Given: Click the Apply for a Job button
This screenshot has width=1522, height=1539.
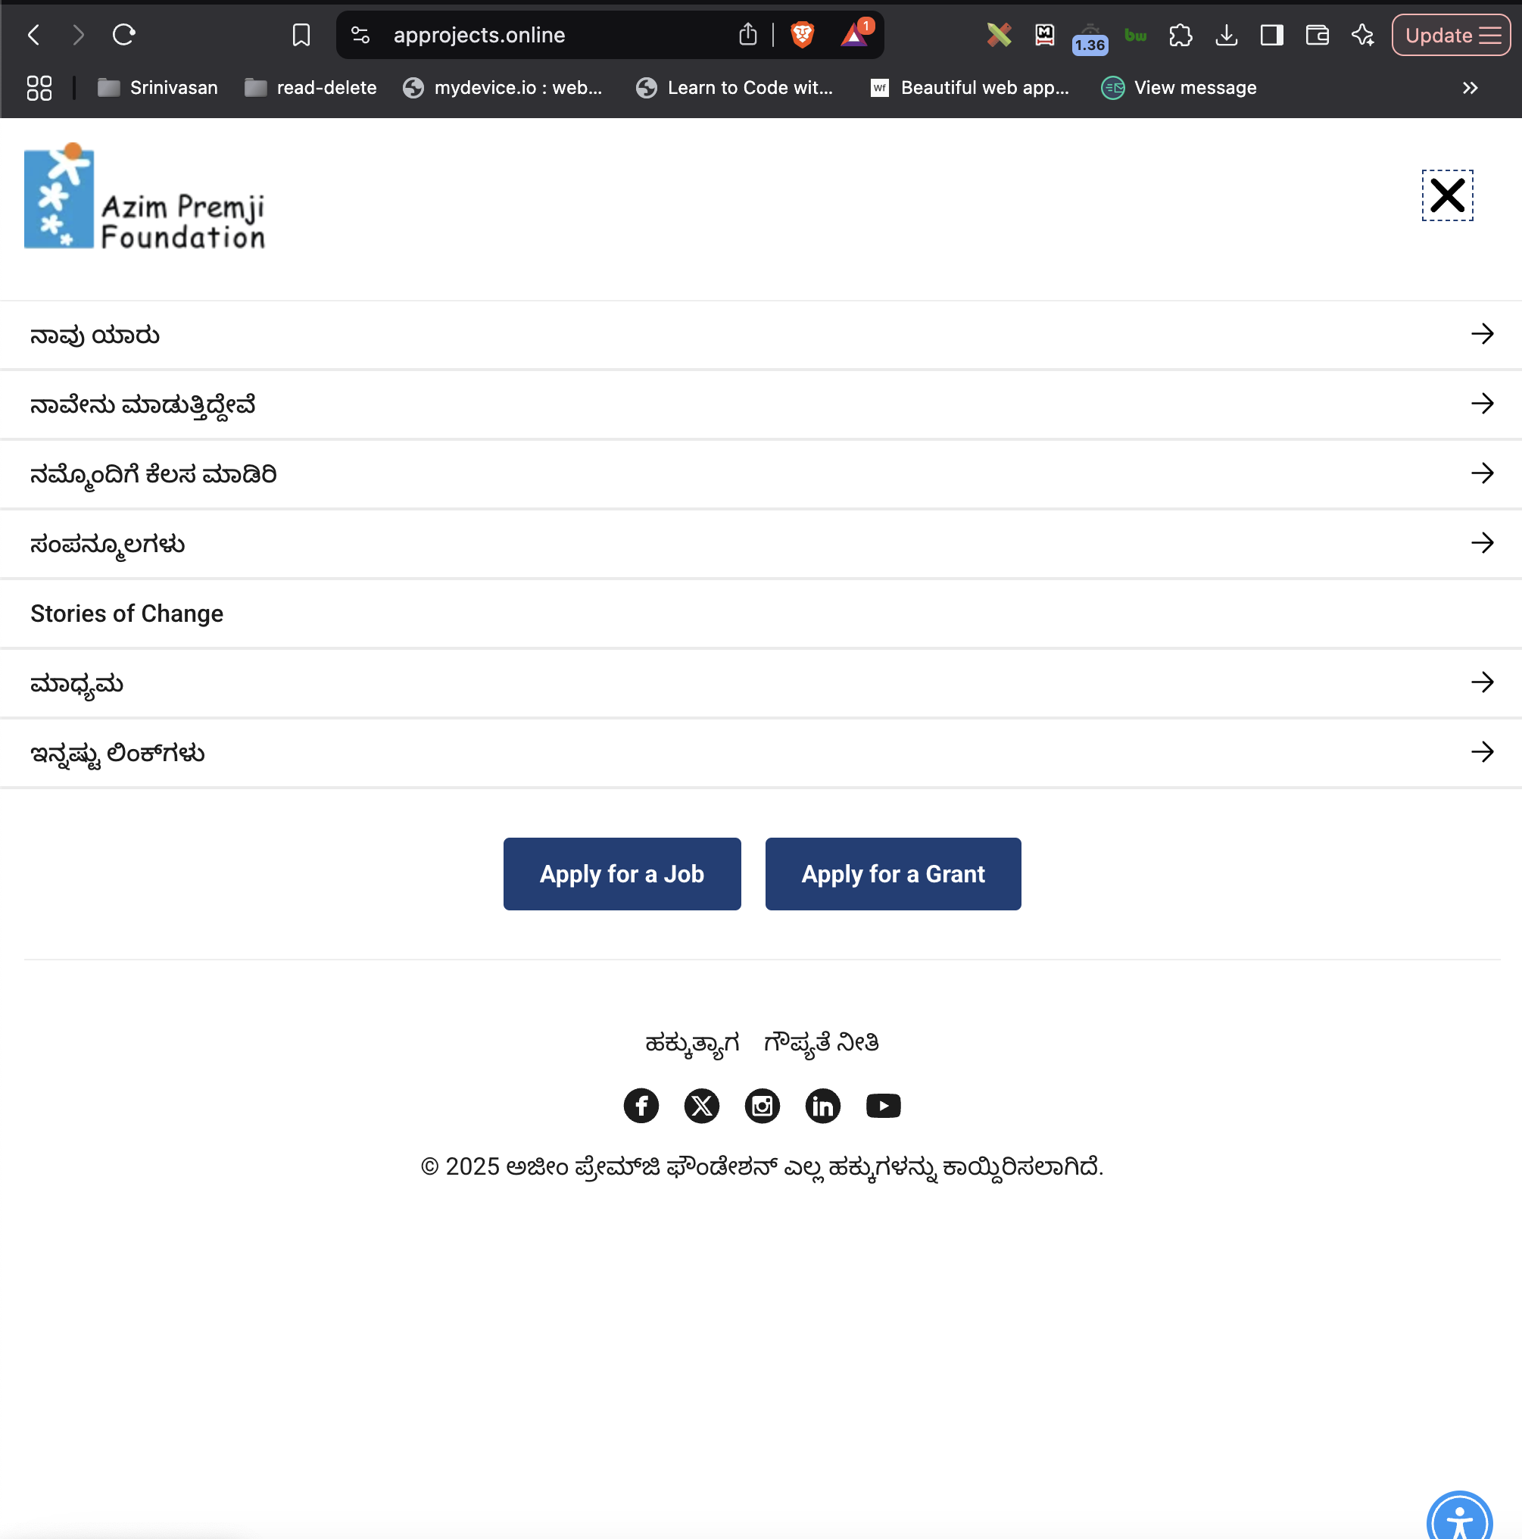Looking at the screenshot, I should [622, 873].
